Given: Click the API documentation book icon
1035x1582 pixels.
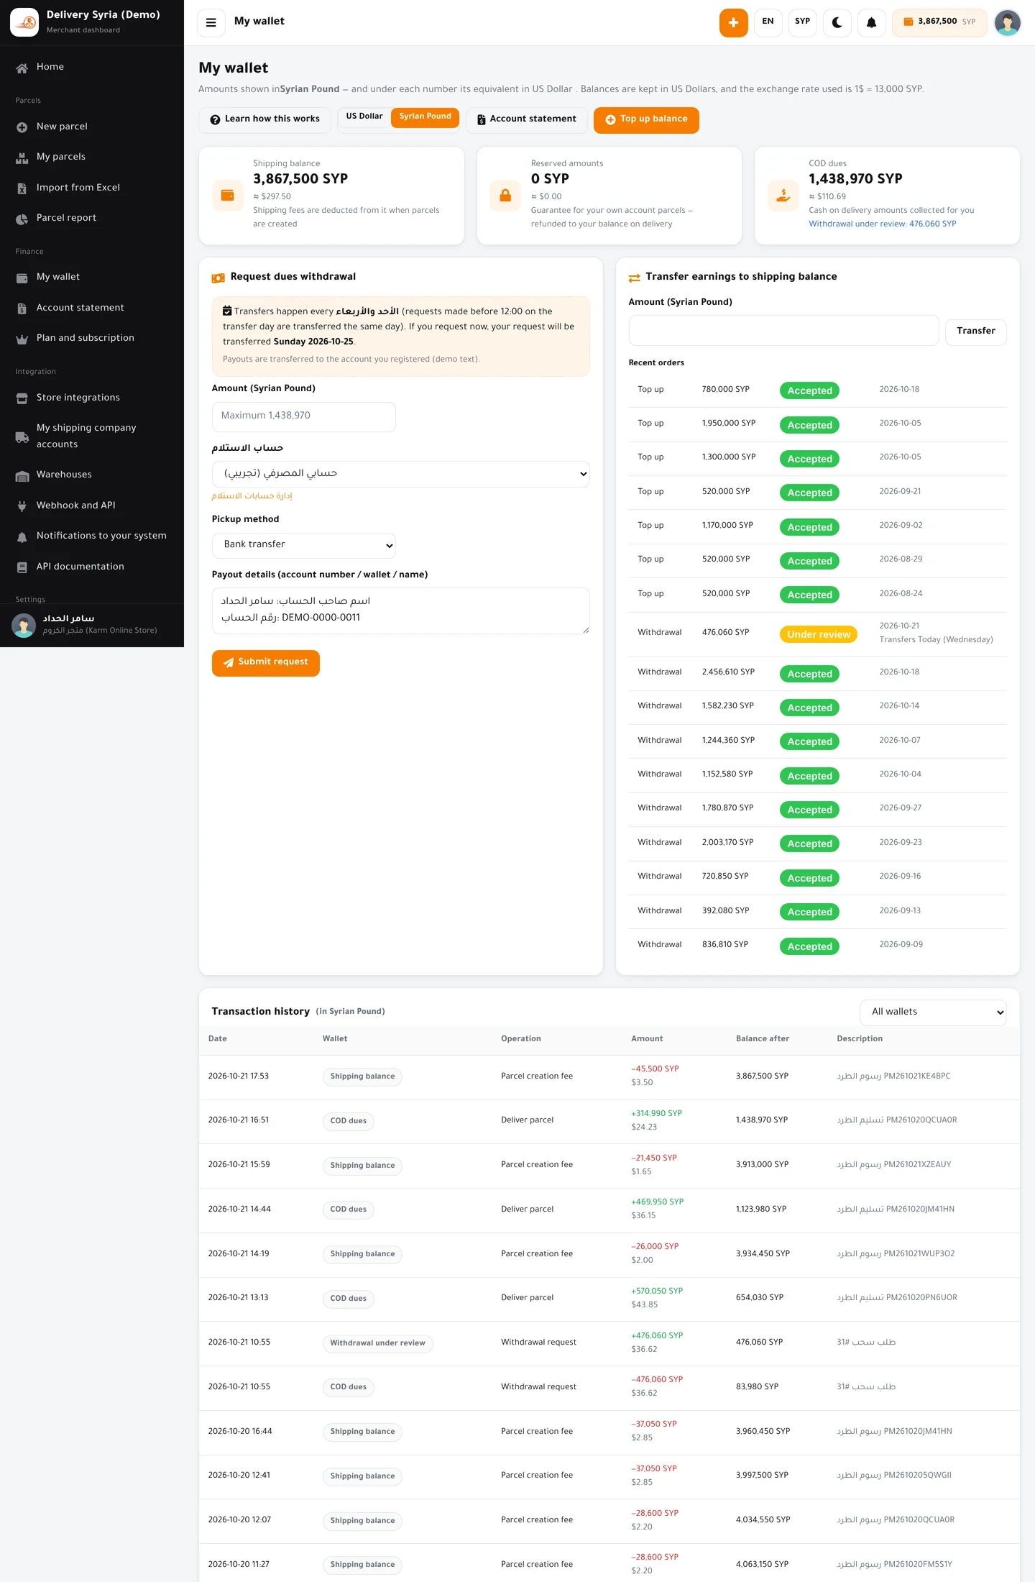Looking at the screenshot, I should (x=22, y=567).
